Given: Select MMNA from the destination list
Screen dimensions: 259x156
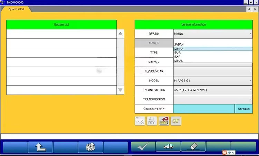Looking at the screenshot, I should click(x=213, y=49).
